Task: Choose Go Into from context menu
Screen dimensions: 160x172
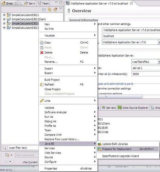Action: coord(68,29)
